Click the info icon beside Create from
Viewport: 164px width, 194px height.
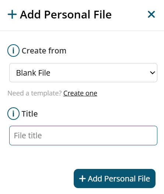click(13, 51)
